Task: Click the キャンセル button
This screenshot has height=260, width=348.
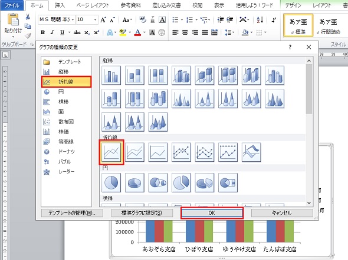Action: point(282,213)
